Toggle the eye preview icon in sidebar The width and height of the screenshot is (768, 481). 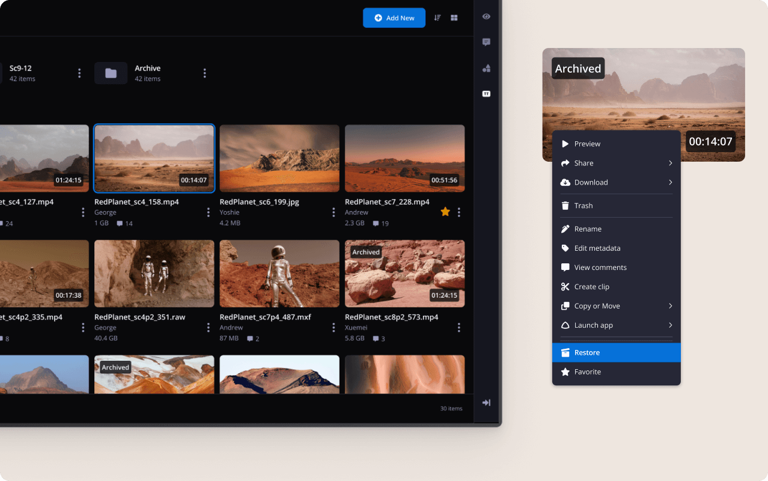click(486, 17)
